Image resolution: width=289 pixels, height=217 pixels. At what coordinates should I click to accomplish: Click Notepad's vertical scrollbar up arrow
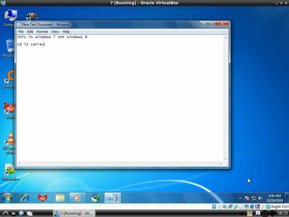pos(226,38)
